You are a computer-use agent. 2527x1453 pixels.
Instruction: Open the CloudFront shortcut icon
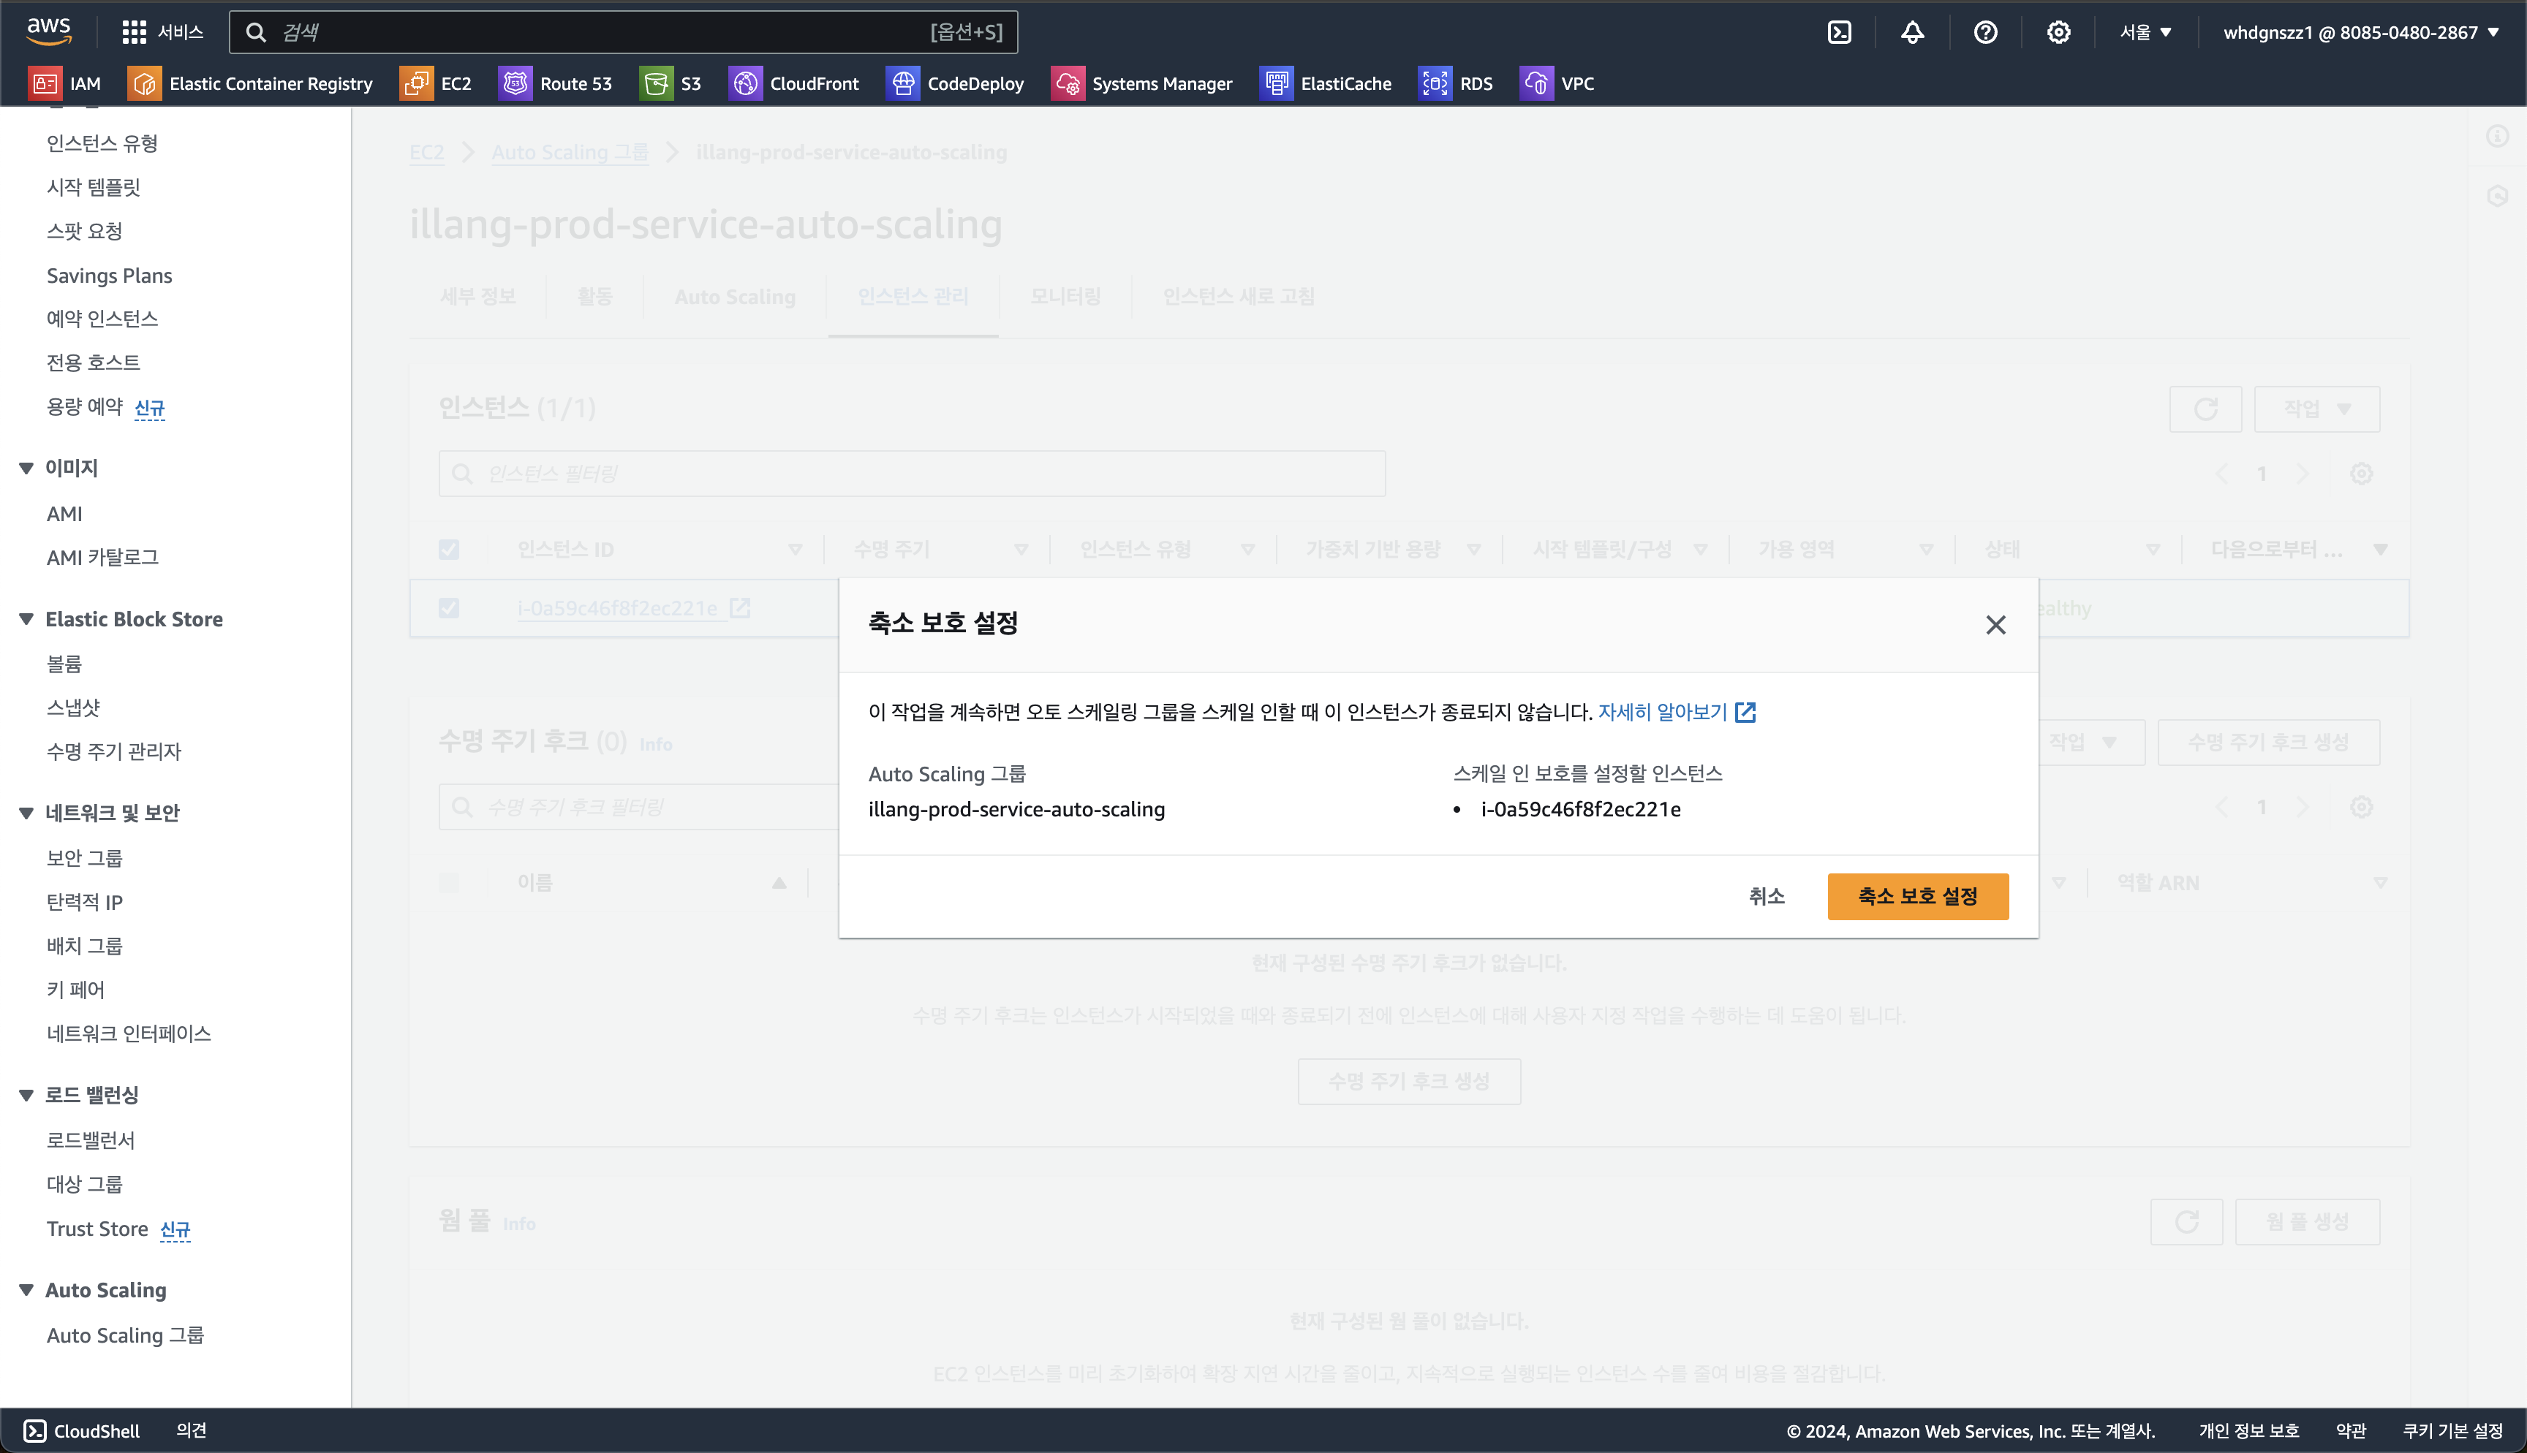pyautogui.click(x=744, y=84)
